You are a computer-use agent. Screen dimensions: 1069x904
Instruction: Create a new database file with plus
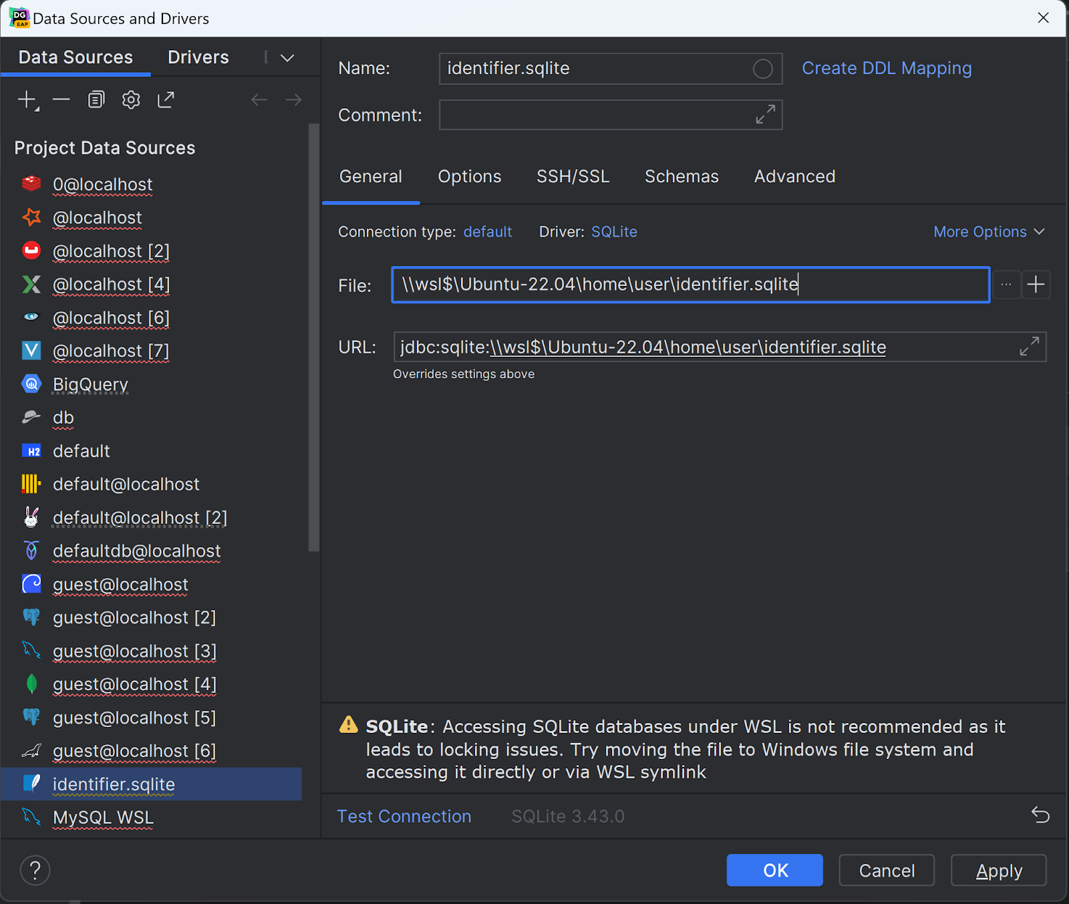(x=1036, y=285)
